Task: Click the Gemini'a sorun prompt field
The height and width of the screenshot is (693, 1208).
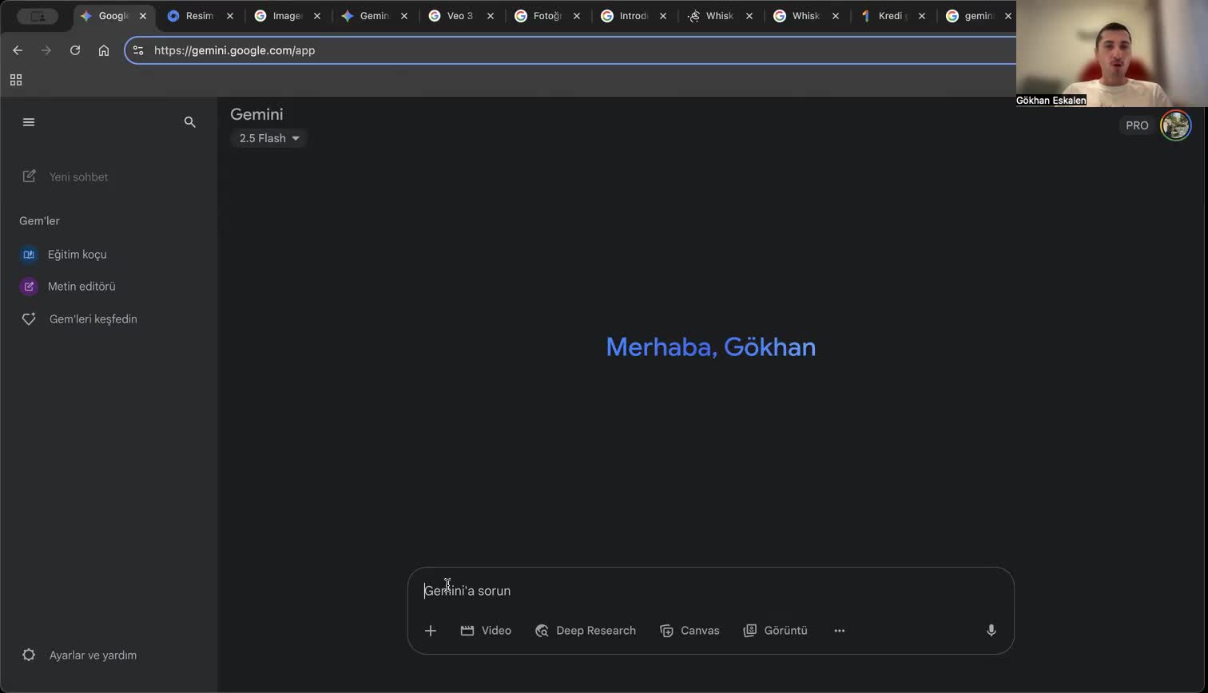Action: (709, 591)
